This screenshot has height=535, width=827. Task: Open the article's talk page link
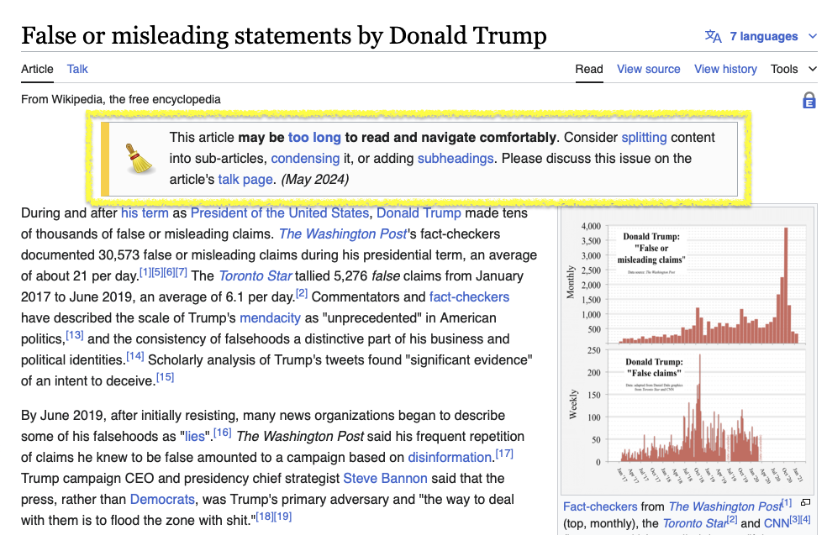click(x=245, y=179)
